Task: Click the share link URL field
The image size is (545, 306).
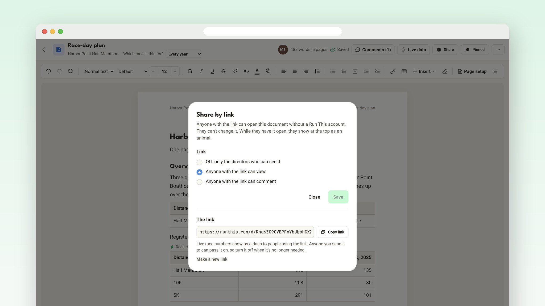Action: pos(255,232)
